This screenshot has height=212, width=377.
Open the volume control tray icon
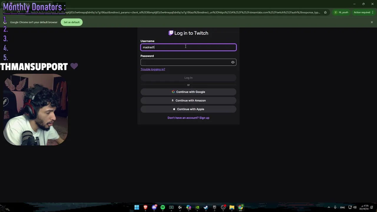[x=355, y=207]
